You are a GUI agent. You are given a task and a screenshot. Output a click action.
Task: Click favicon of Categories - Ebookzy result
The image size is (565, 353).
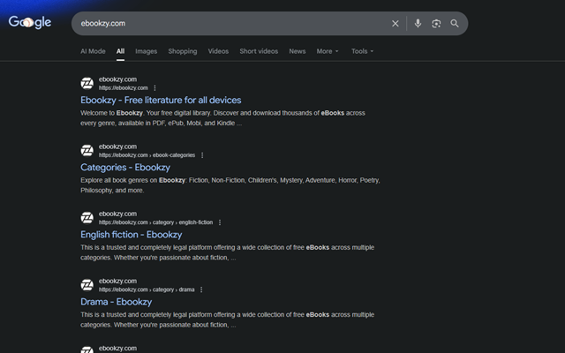coord(87,151)
